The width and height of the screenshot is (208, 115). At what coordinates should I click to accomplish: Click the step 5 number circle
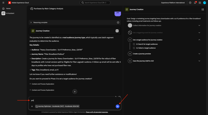(x=130, y=61)
